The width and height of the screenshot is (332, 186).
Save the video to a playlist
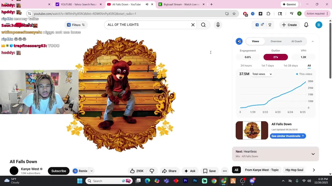click(x=209, y=171)
